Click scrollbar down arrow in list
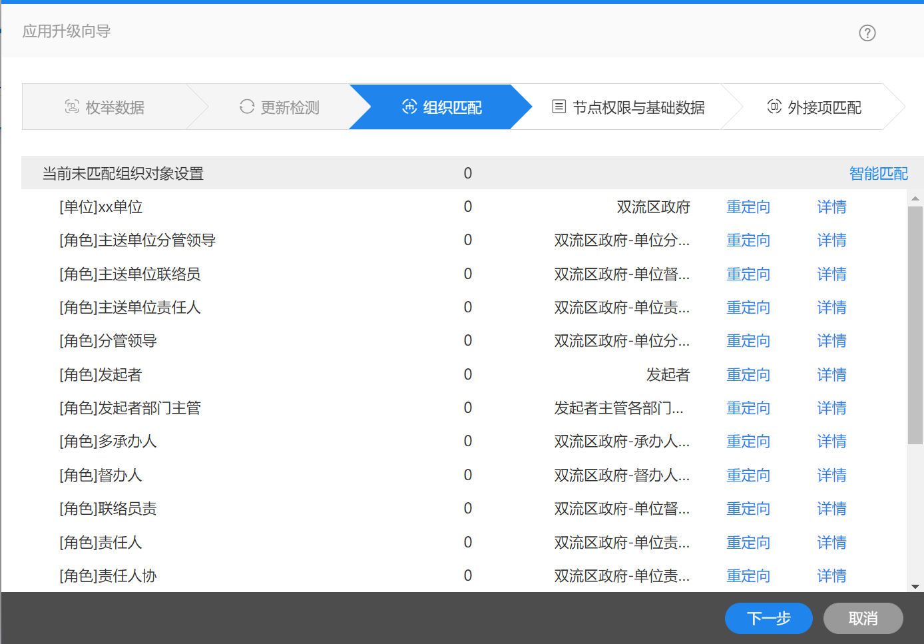 pyautogui.click(x=915, y=586)
